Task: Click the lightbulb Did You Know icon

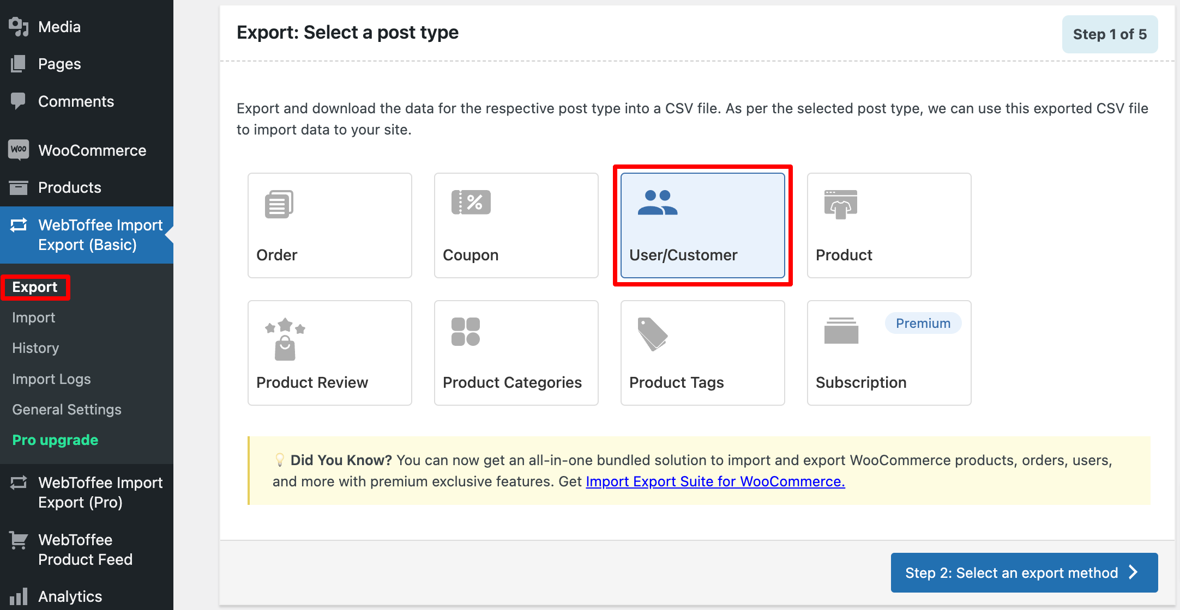Action: (280, 460)
